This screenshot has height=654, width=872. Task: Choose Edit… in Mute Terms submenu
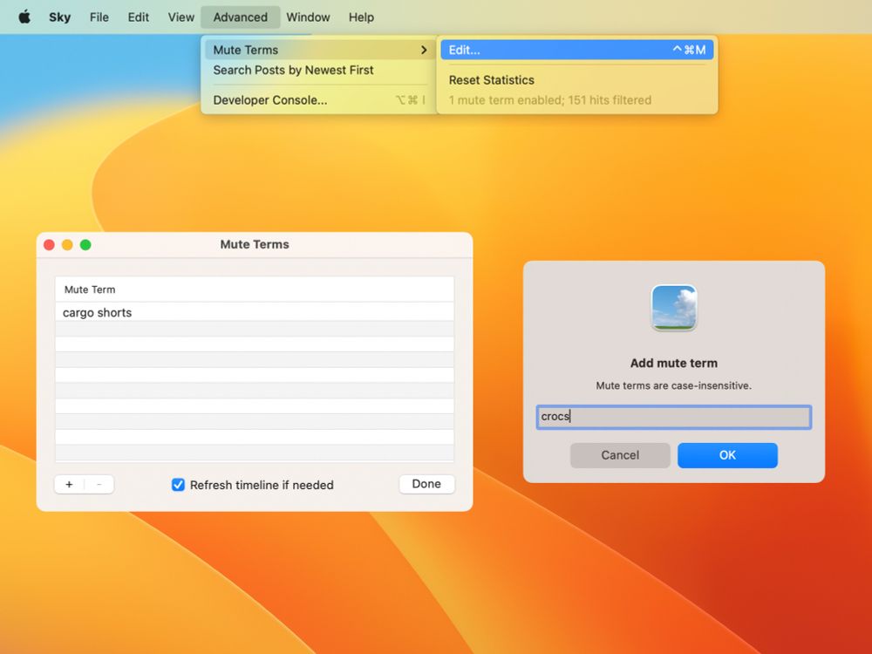(x=576, y=50)
